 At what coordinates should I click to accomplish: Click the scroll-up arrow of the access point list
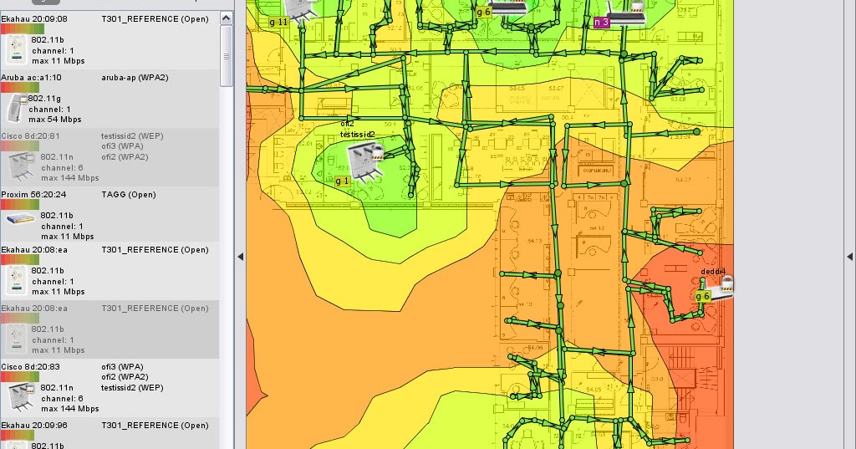click(x=226, y=18)
